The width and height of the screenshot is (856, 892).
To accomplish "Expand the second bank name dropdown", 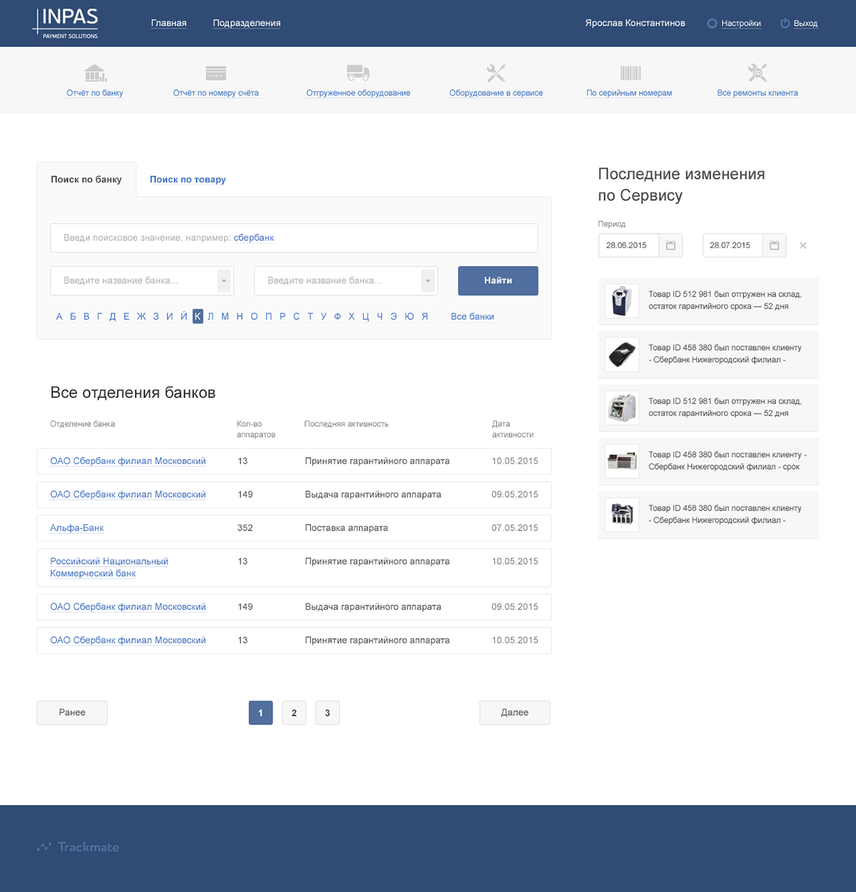I will [x=428, y=281].
